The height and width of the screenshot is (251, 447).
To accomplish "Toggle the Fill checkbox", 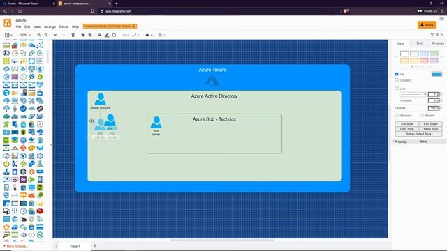I will pyautogui.click(x=397, y=74).
